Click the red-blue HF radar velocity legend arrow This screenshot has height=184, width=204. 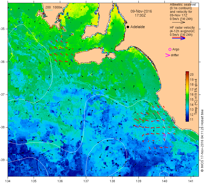click(x=179, y=38)
